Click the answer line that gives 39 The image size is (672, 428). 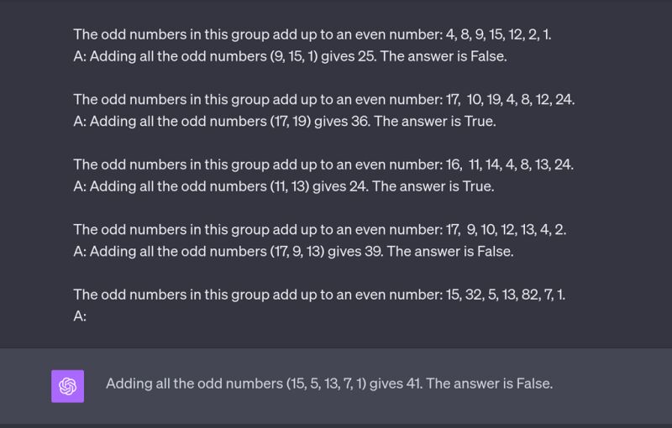coord(293,251)
